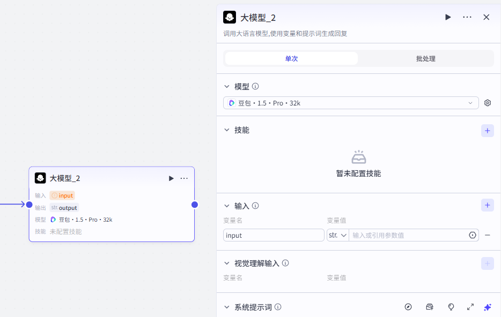Click the run button on the canvas node
This screenshot has width=501, height=317.
pos(171,178)
